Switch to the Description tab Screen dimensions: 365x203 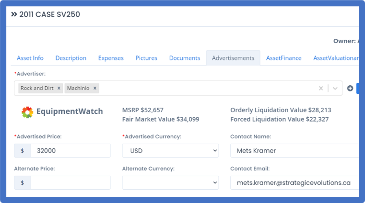click(x=71, y=58)
